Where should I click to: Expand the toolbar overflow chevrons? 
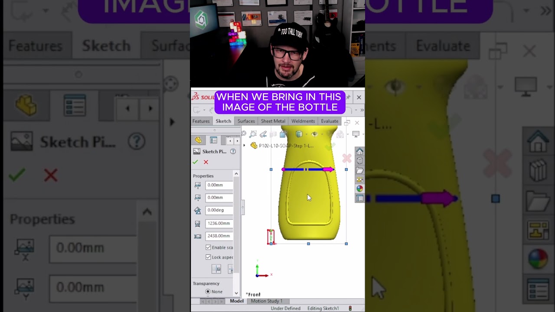[x=362, y=110]
